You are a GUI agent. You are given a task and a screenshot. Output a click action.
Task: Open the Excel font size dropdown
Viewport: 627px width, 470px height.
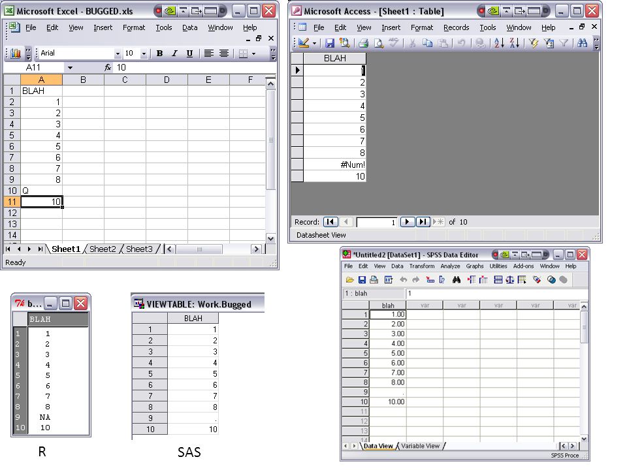click(144, 53)
